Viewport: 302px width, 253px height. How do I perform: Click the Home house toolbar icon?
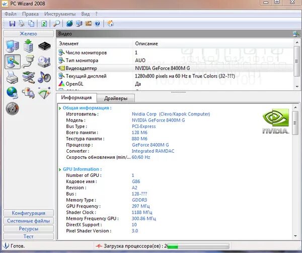coord(110,24)
